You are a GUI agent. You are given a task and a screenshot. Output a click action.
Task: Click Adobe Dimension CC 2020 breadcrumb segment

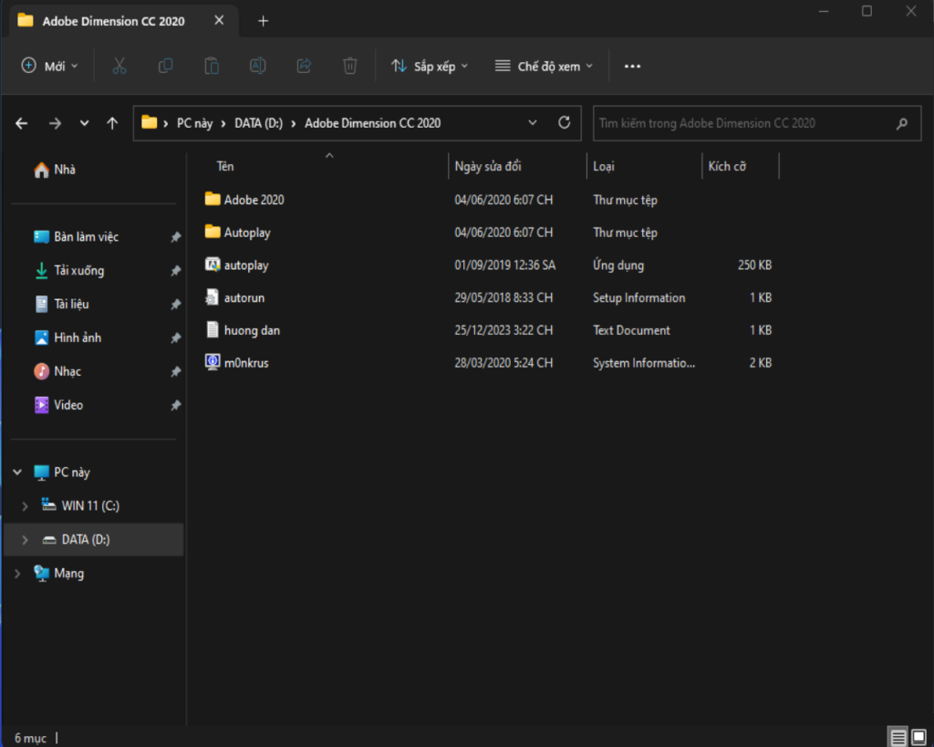373,123
